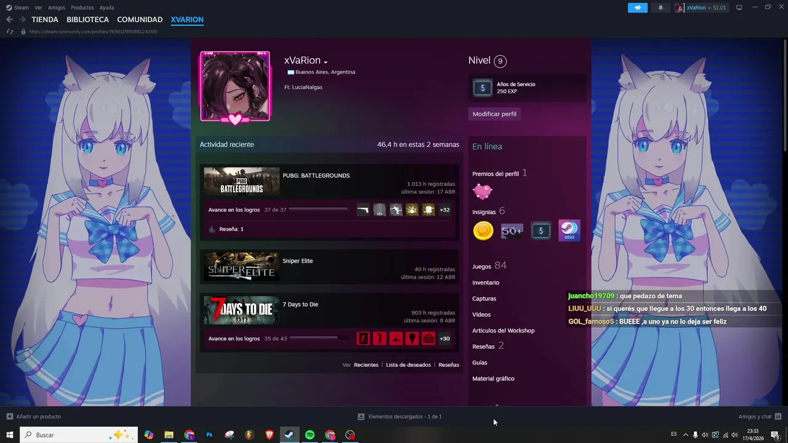The height and width of the screenshot is (443, 788).
Task: Click Añadir un producto
Action: pyautogui.click(x=34, y=417)
